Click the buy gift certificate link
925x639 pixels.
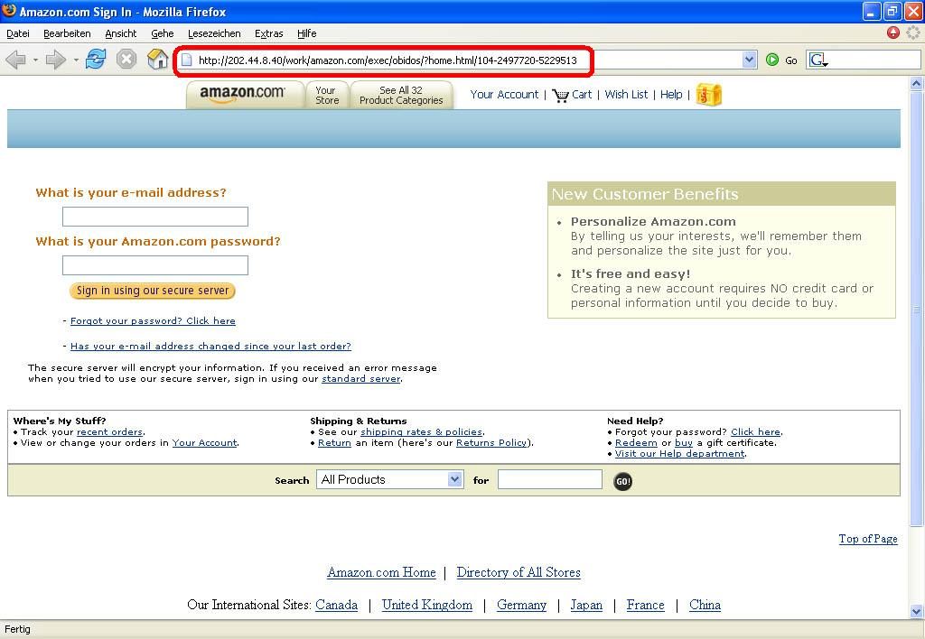(684, 443)
